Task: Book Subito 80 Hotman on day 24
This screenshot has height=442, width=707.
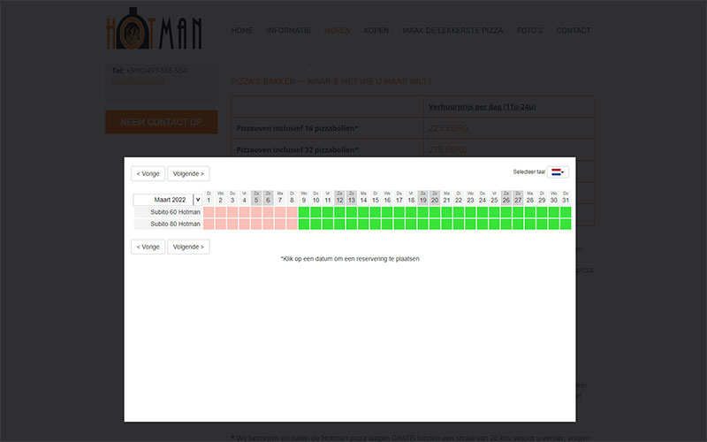Action: (483, 225)
